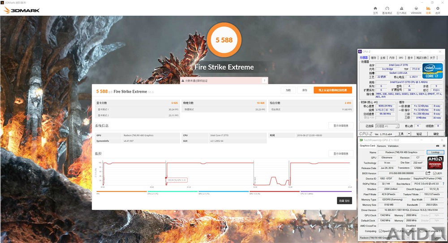Click show details button beside monitoring
This screenshot has width=448, height=243.
pos(341,154)
